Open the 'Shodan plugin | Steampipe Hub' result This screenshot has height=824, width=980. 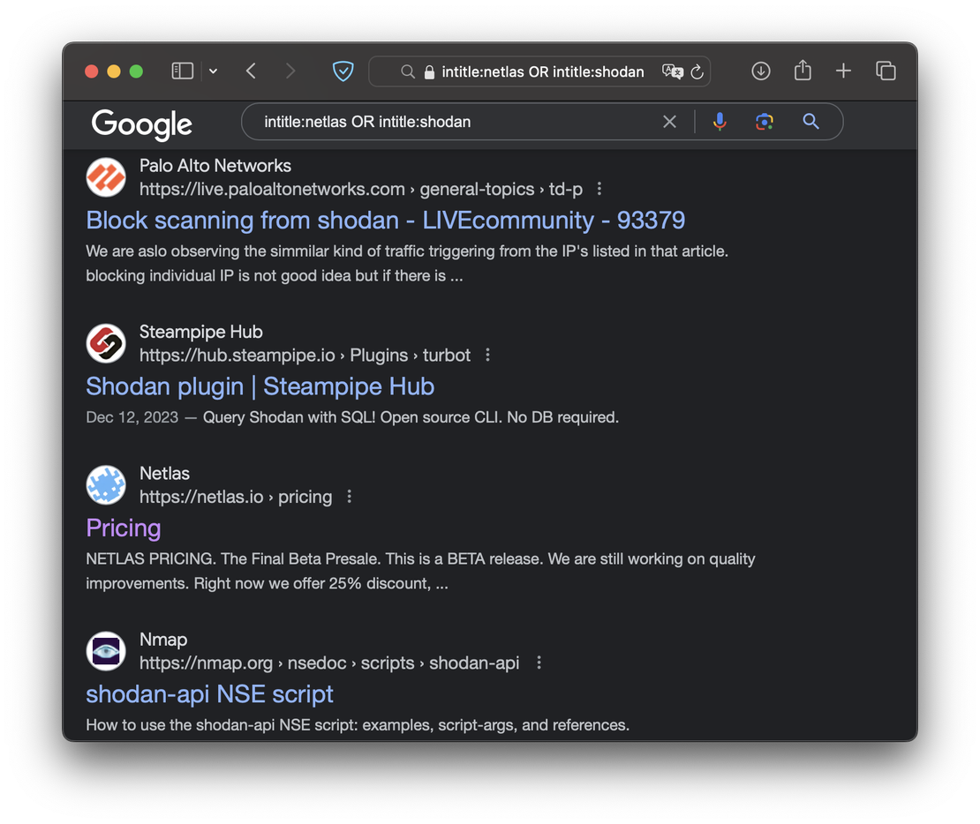point(260,386)
